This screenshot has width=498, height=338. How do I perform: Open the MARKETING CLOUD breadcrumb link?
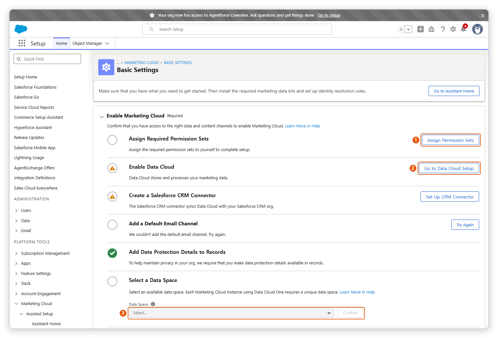[141, 63]
